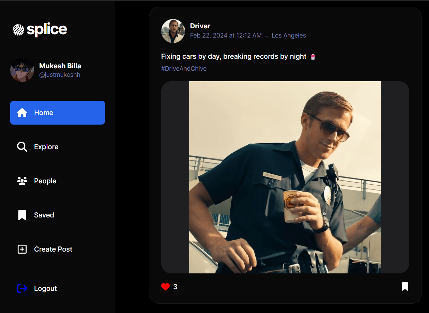Click the Splice logo icon
The width and height of the screenshot is (429, 313).
pos(18,30)
